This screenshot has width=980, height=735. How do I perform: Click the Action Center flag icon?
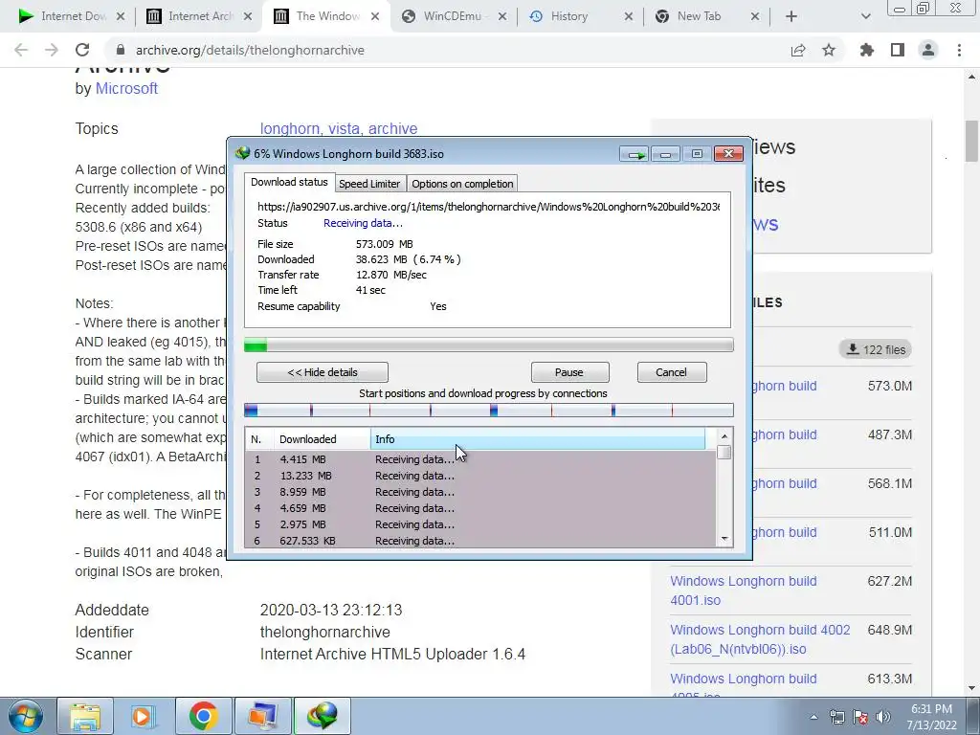click(x=860, y=717)
